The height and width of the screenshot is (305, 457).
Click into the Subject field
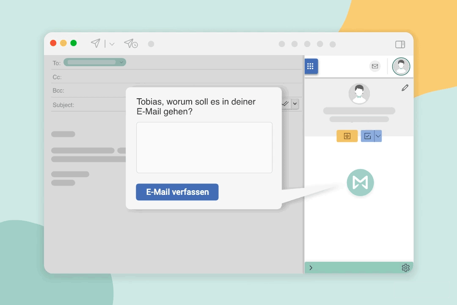click(89, 105)
